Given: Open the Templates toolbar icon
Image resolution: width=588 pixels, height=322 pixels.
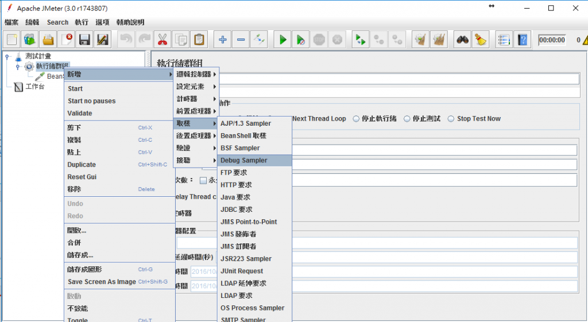Looking at the screenshot, I should pyautogui.click(x=30, y=40).
